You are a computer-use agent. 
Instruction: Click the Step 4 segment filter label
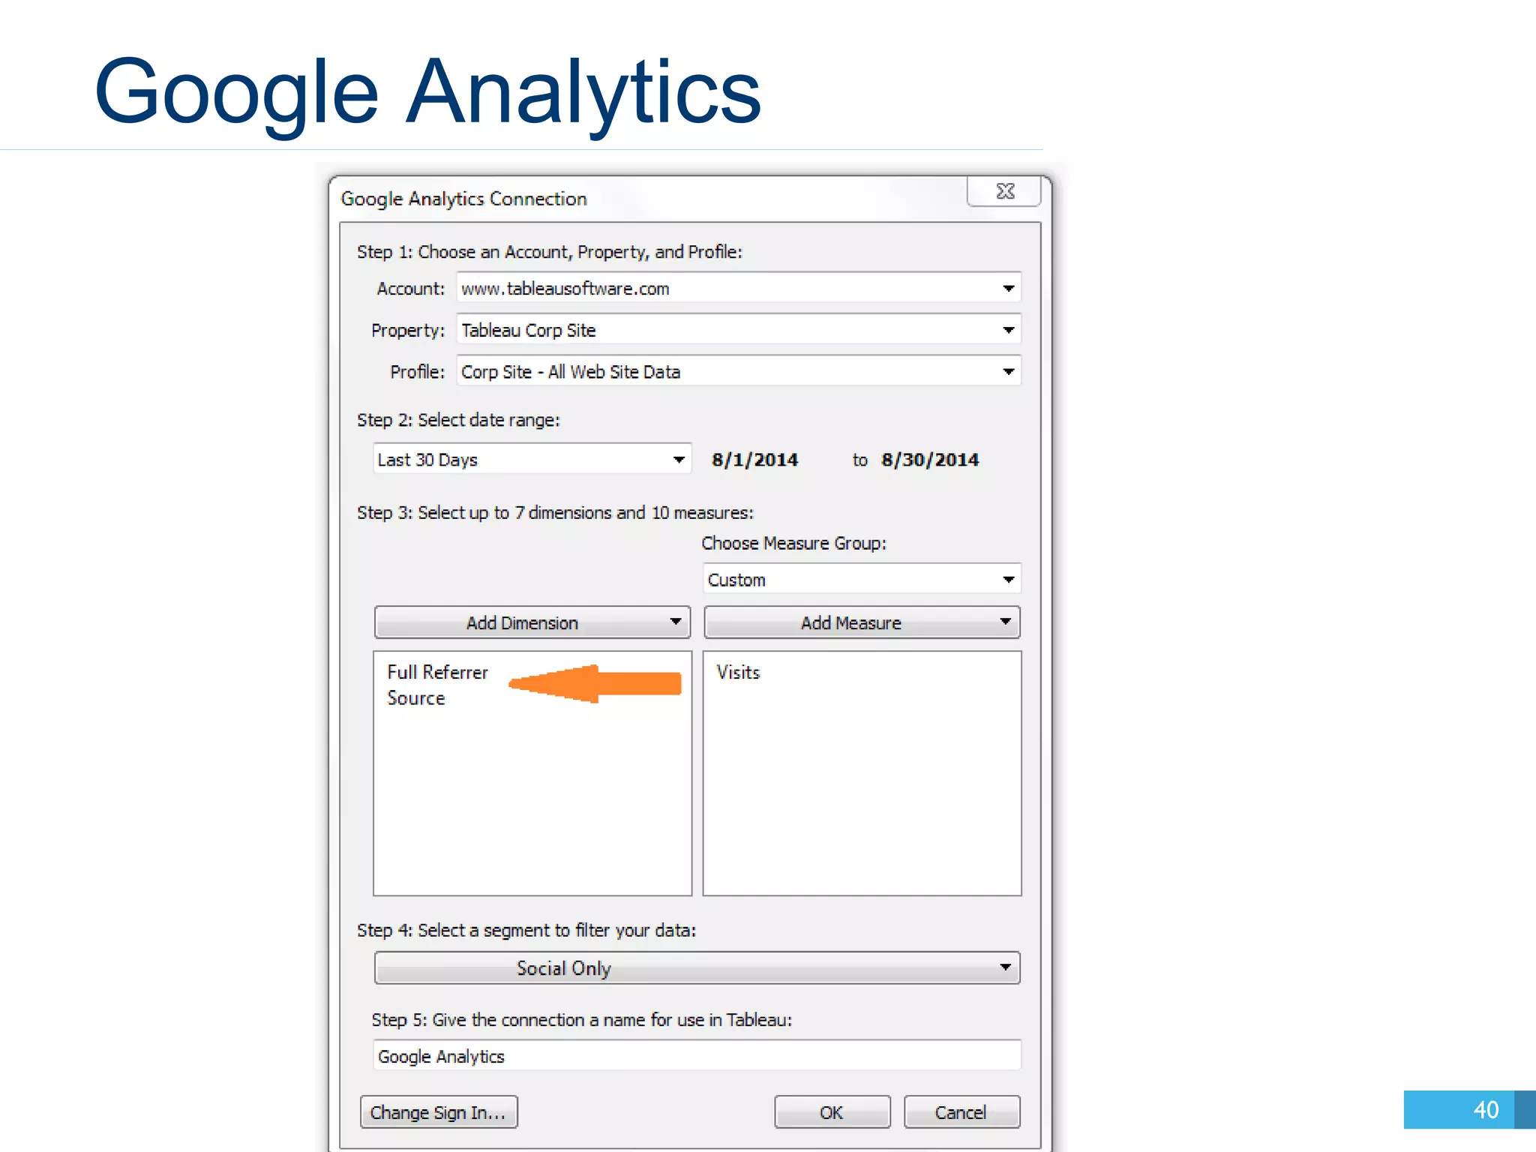[526, 930]
